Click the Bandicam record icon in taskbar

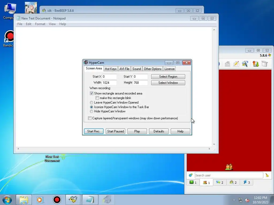click(x=57, y=200)
